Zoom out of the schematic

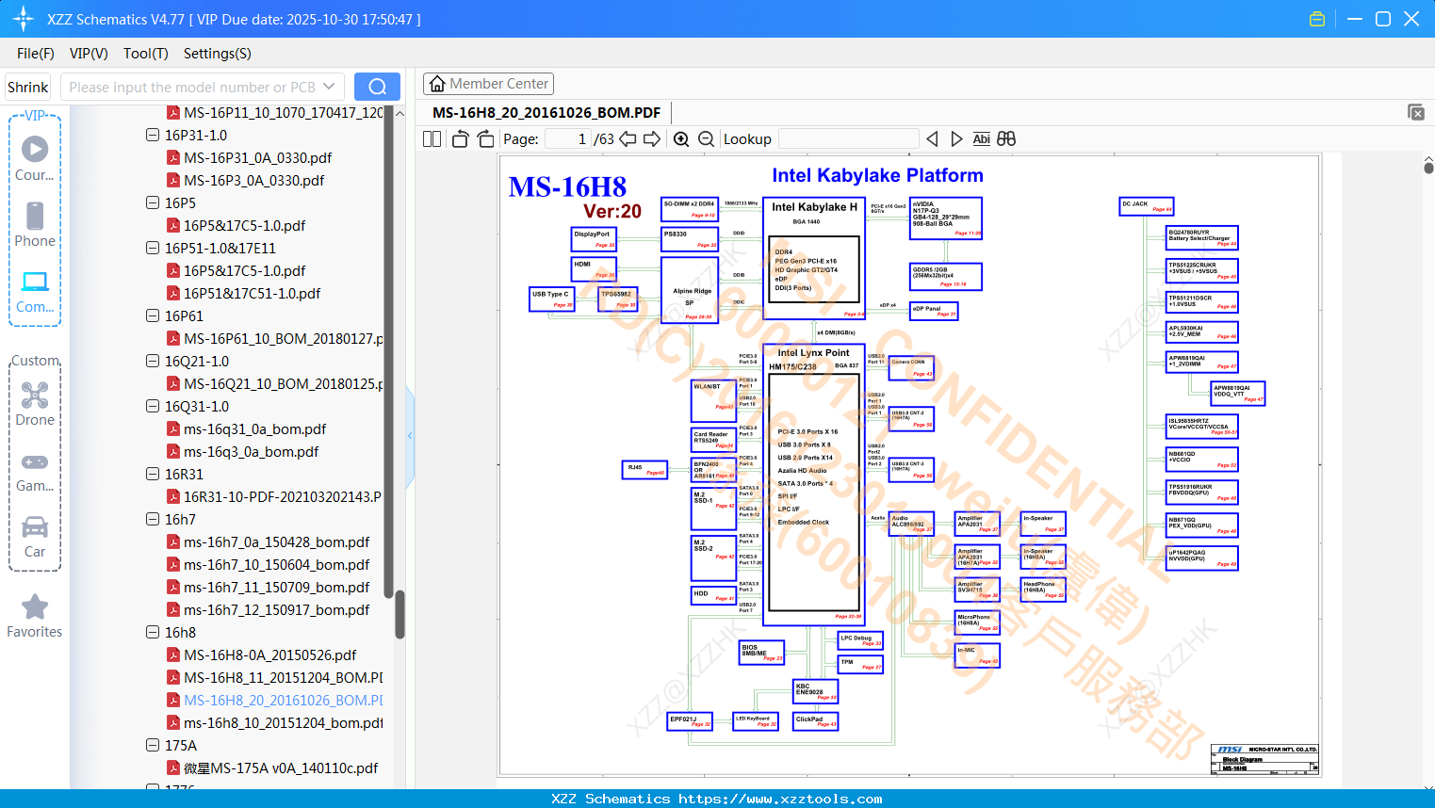click(x=706, y=139)
